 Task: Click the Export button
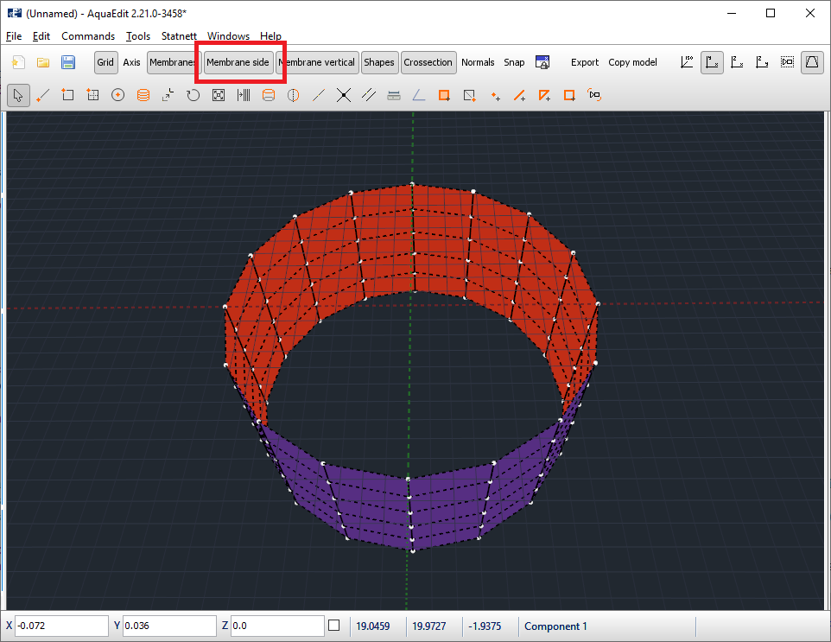pos(585,62)
